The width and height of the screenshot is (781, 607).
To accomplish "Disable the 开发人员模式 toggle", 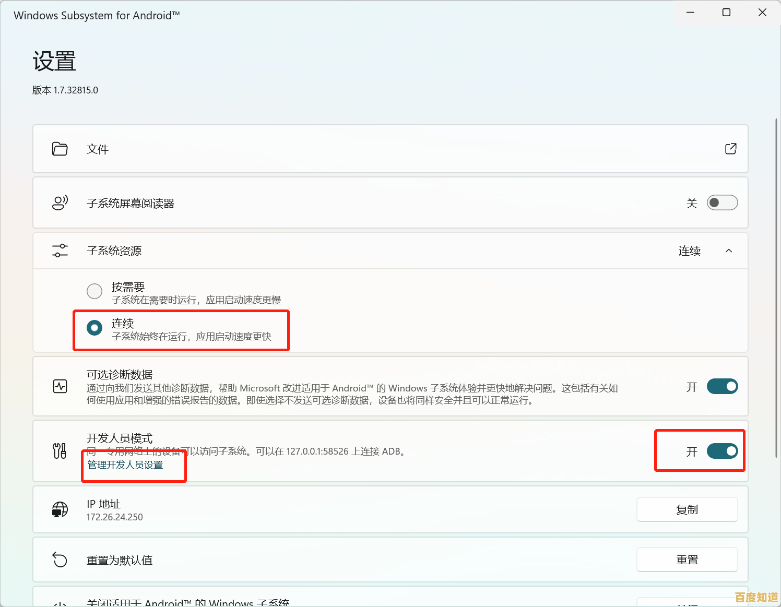I will coord(722,451).
